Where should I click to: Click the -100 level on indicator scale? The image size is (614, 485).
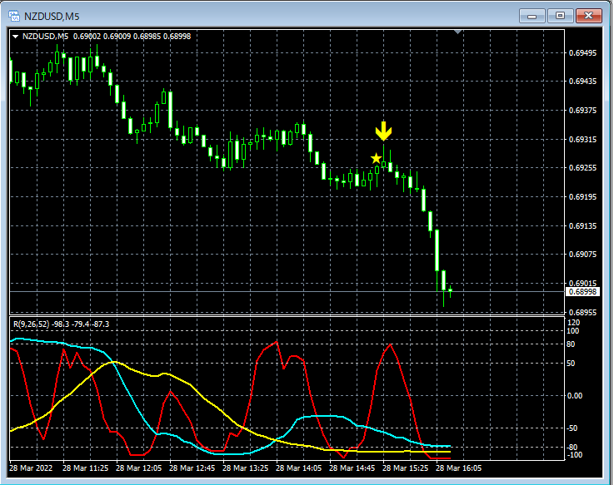[x=574, y=454]
